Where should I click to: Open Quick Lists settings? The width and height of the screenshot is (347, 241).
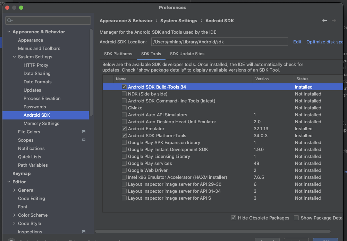click(29, 157)
